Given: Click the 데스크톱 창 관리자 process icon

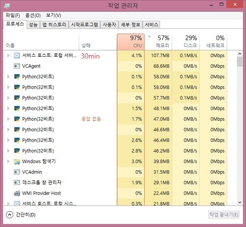Looking at the screenshot, I should coord(17,182).
